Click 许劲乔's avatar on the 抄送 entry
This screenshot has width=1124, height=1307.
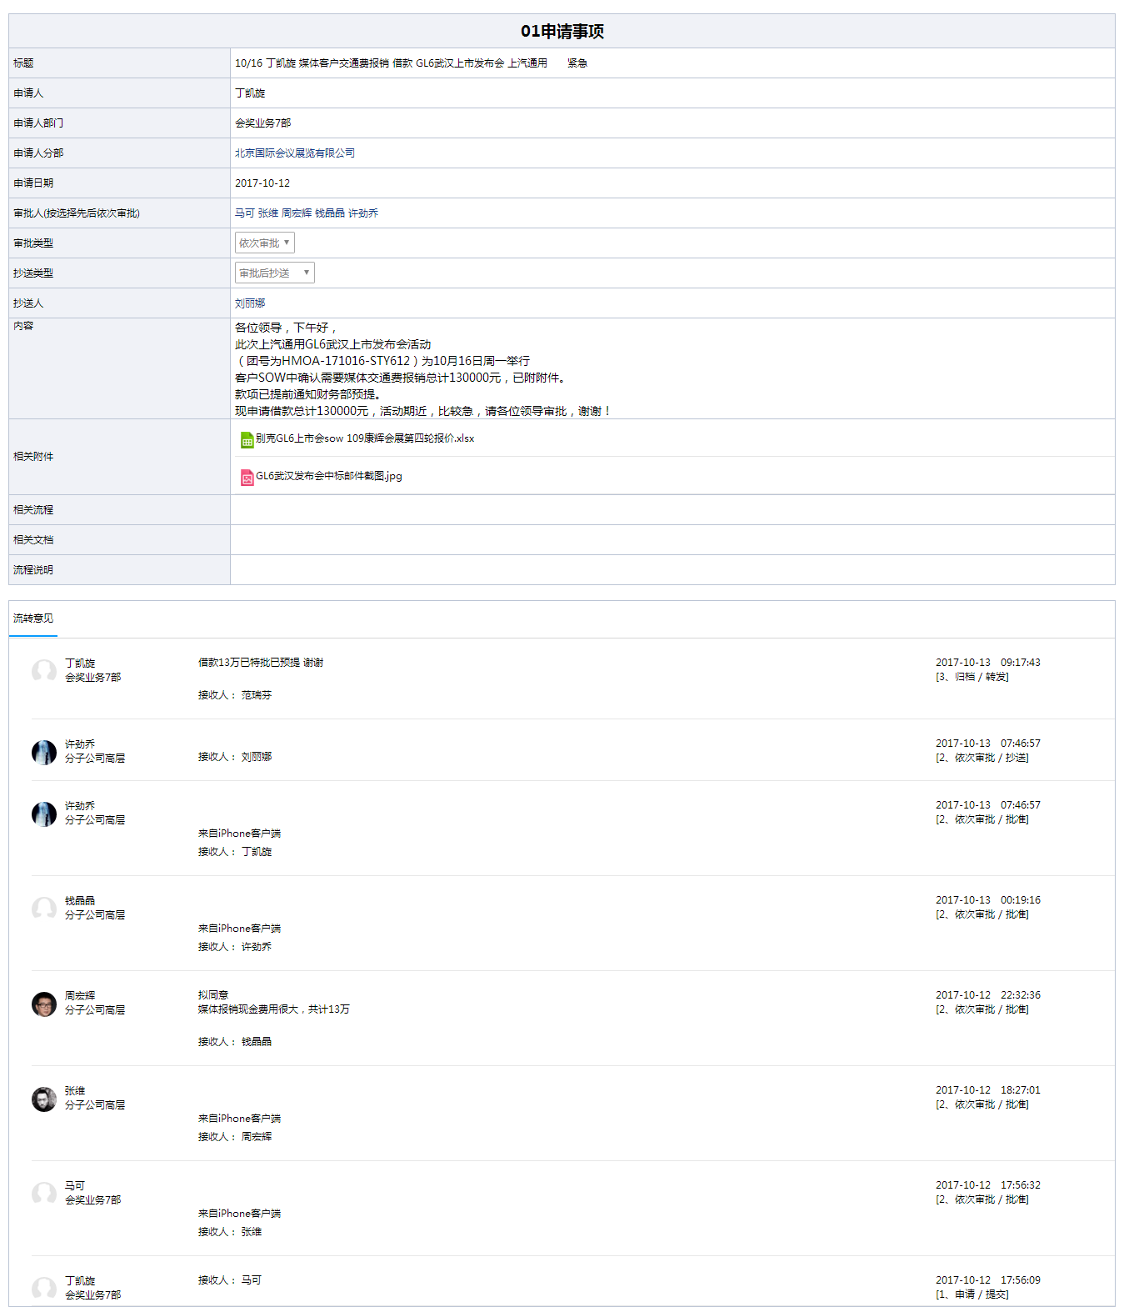pos(44,752)
